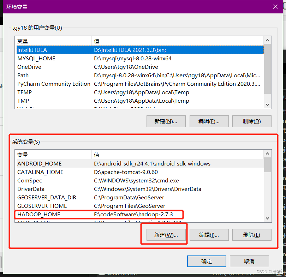This screenshot has height=277, width=286.
Task: Select the GEOSERVER_DATA_DIR system variable
Action: pyautogui.click(x=140, y=198)
